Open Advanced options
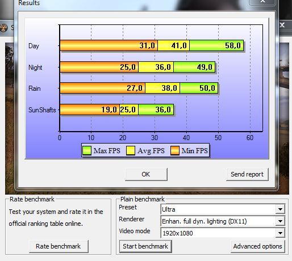 (x=258, y=246)
